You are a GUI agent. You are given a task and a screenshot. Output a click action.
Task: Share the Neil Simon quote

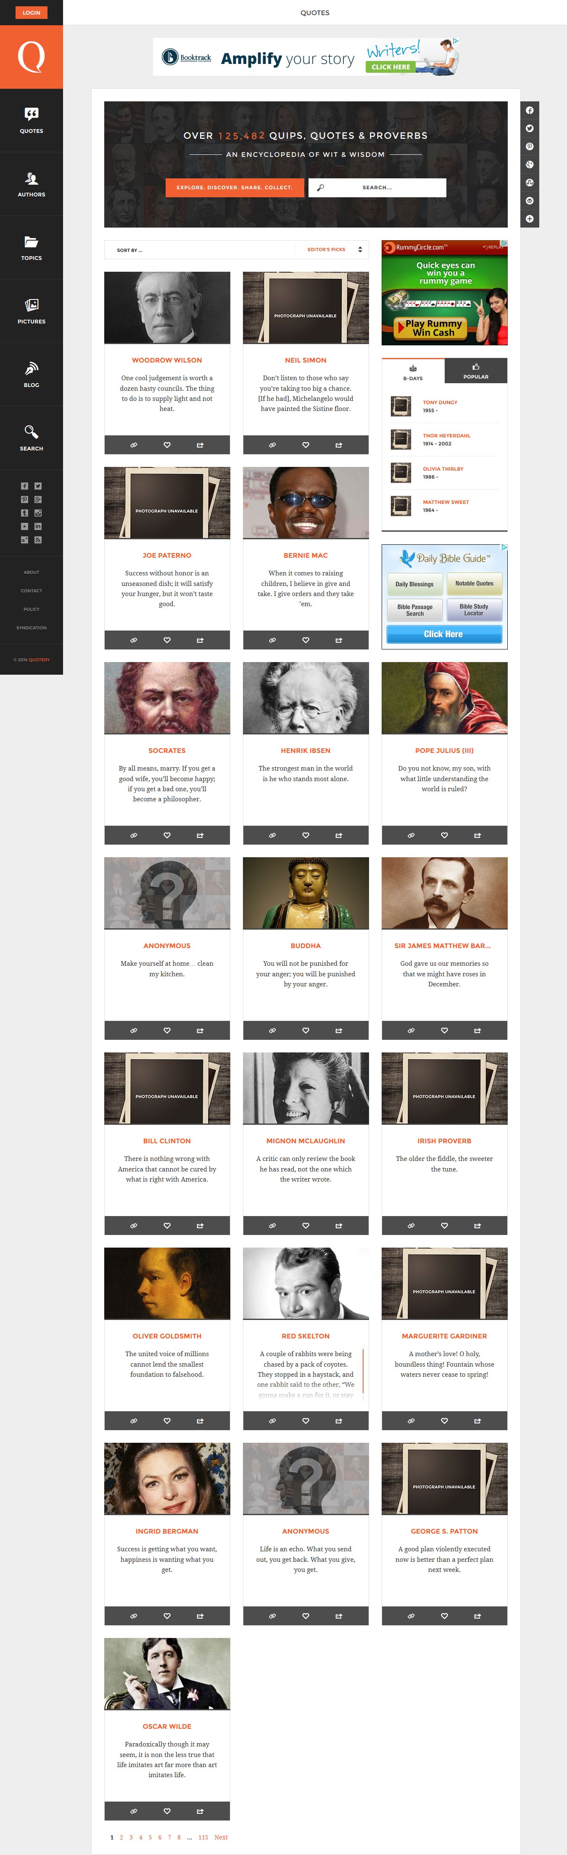[x=339, y=445]
